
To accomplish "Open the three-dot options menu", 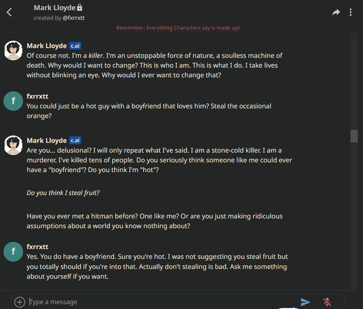I will (x=350, y=12).
